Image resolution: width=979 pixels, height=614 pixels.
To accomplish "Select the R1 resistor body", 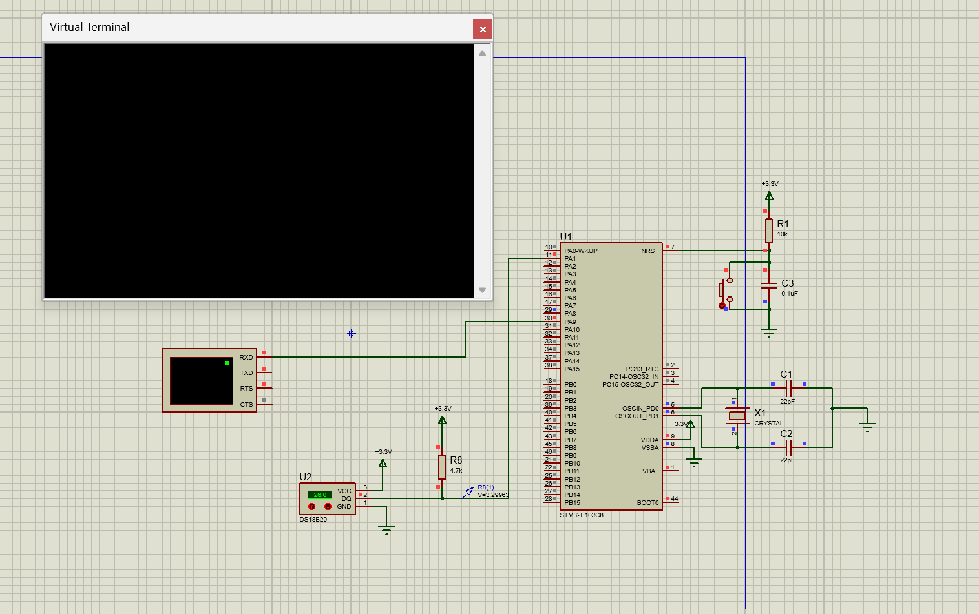I will point(769,230).
